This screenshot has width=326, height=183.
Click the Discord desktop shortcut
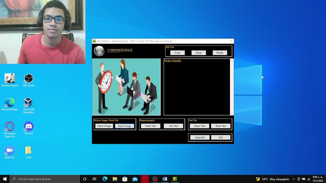click(x=29, y=127)
